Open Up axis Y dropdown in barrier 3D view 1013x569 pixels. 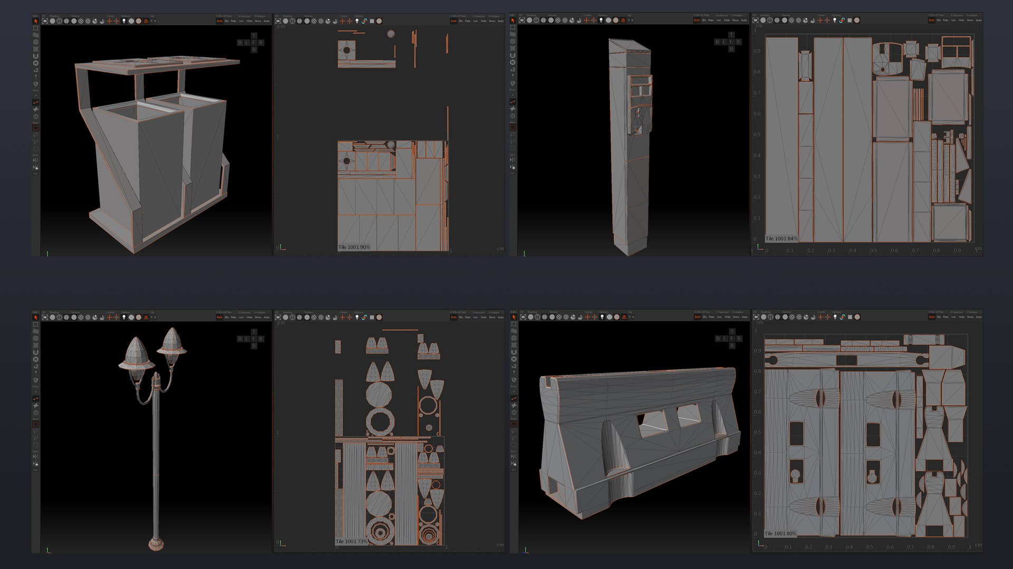click(x=632, y=317)
